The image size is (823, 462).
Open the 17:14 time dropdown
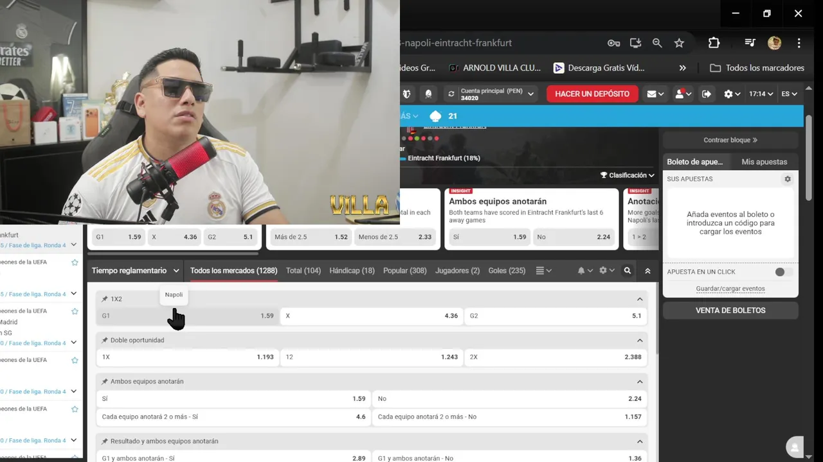tap(761, 94)
